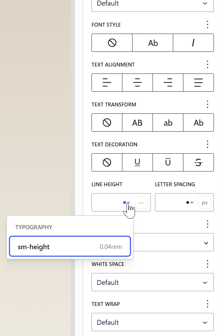The width and height of the screenshot is (223, 336).
Task: Open Font Style options menu
Action: 208,24
